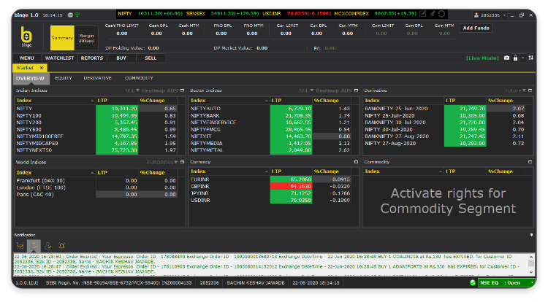Maximize the Commodity panel
The height and width of the screenshot is (302, 548).
(530, 162)
